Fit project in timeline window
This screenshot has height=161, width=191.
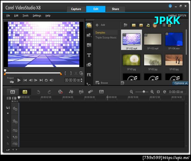click(158, 92)
